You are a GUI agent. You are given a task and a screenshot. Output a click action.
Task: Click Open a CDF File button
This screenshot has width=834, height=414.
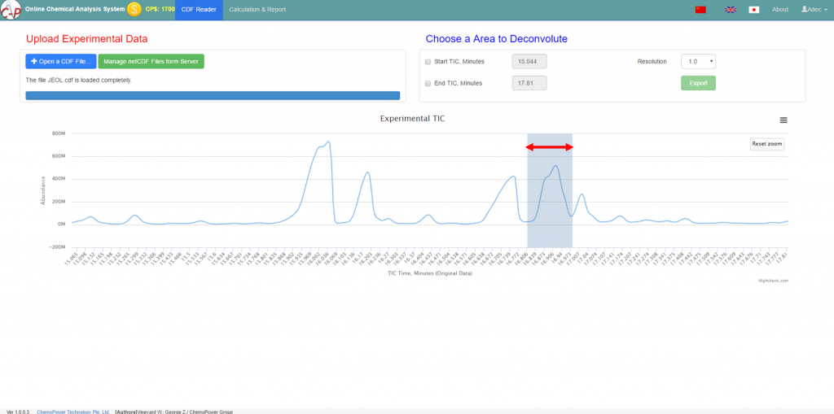pyautogui.click(x=61, y=61)
